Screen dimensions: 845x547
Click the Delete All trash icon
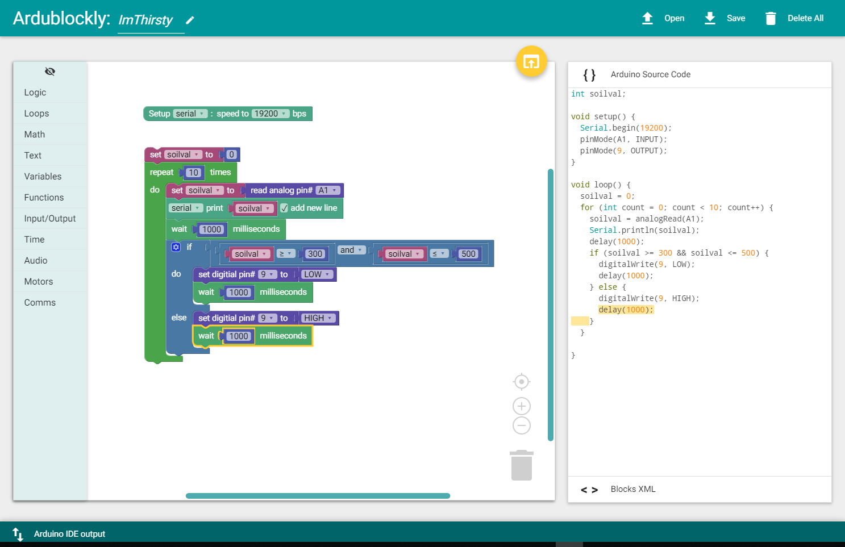[771, 18]
